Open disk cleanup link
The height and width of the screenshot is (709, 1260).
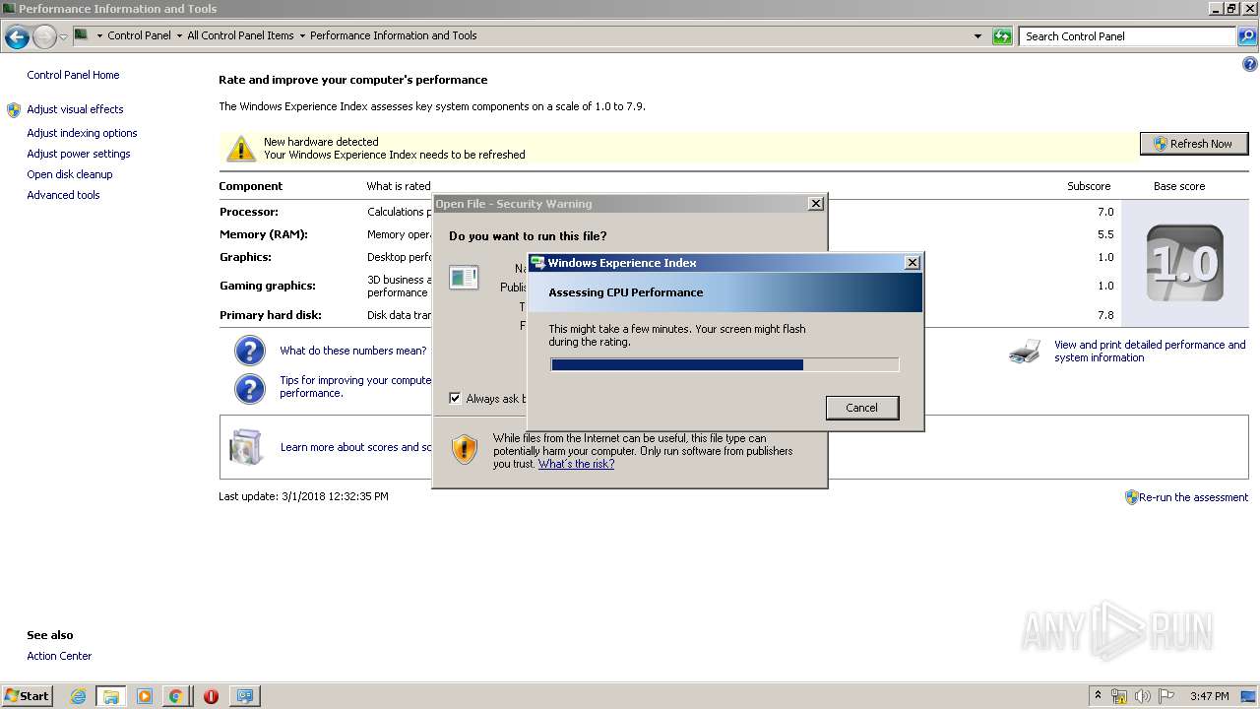70,174
